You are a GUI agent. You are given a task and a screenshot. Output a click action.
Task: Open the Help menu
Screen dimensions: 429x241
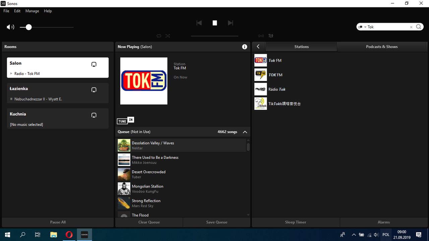coord(48,11)
